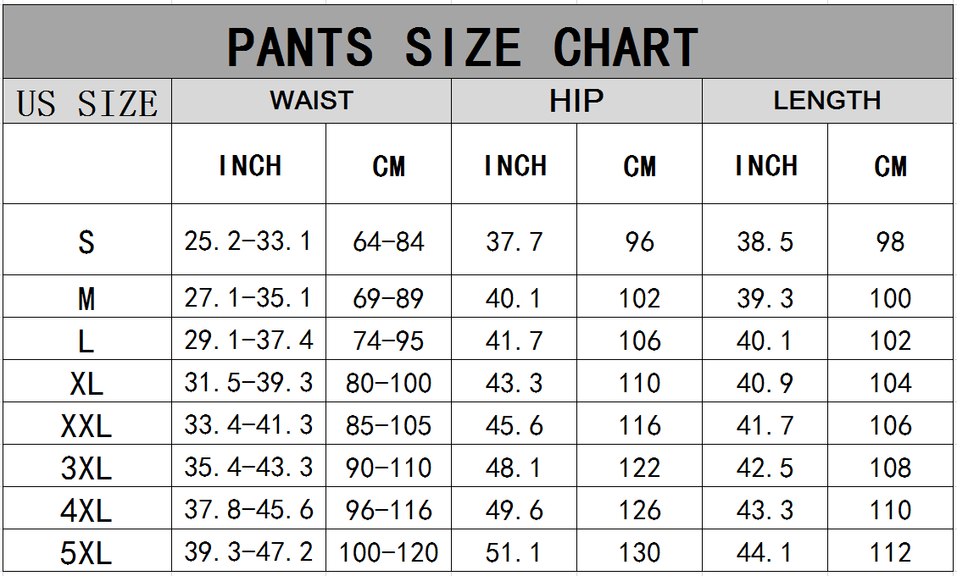Select waist inch cell 25.2-33.1

[248, 242]
